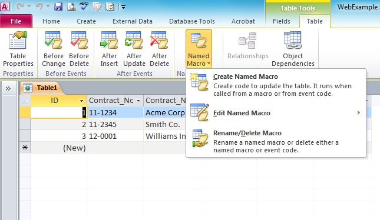Collapse the Named Macro dropdown button
Screen dimensions: 380x220
point(199,49)
